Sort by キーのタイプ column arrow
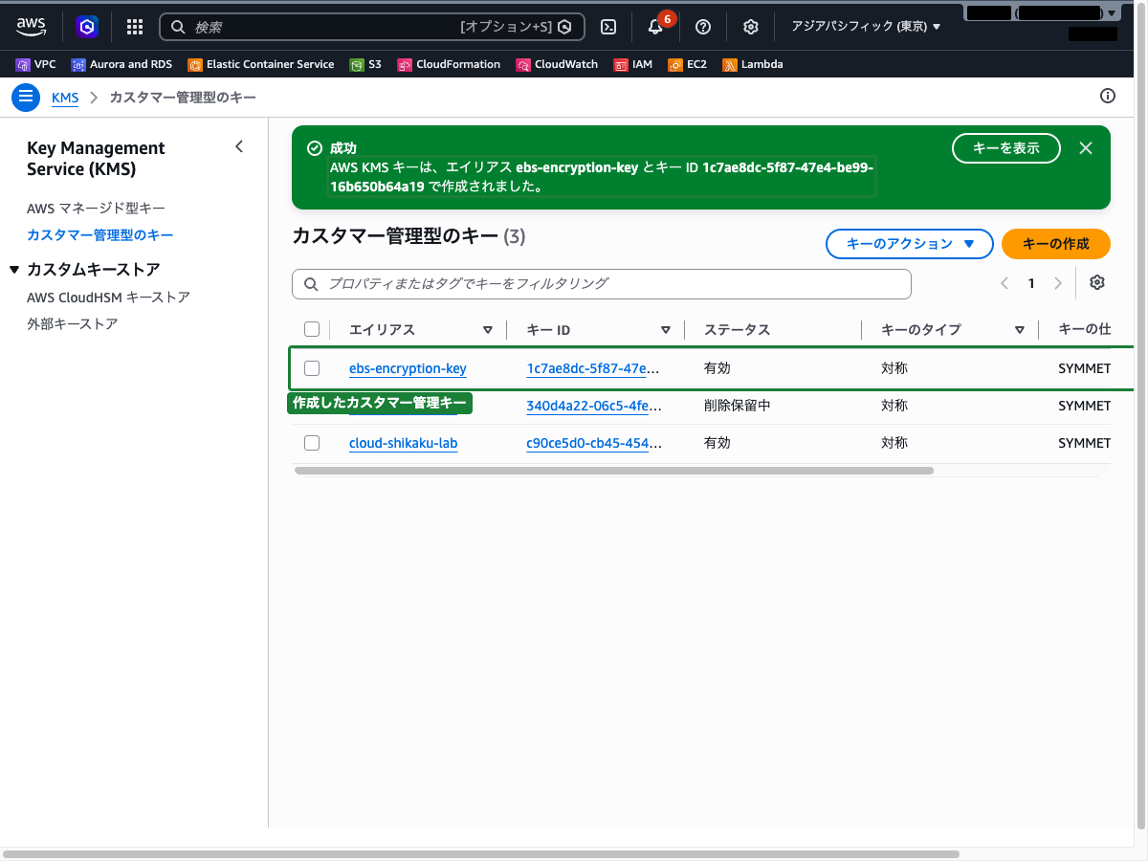1148x861 pixels. [1020, 330]
